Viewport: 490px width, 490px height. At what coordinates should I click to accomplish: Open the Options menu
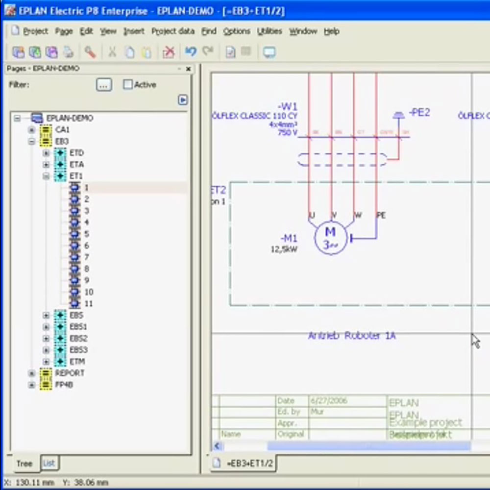tap(237, 31)
